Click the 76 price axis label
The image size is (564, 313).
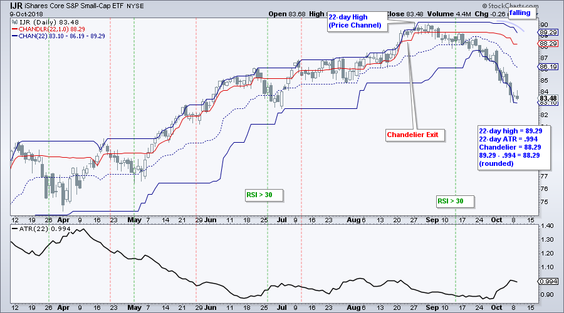[544, 188]
